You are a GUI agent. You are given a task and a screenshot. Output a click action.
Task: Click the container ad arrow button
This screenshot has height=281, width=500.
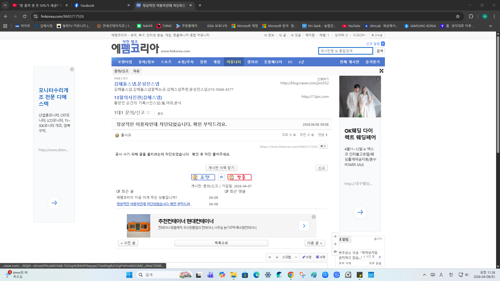(x=304, y=226)
